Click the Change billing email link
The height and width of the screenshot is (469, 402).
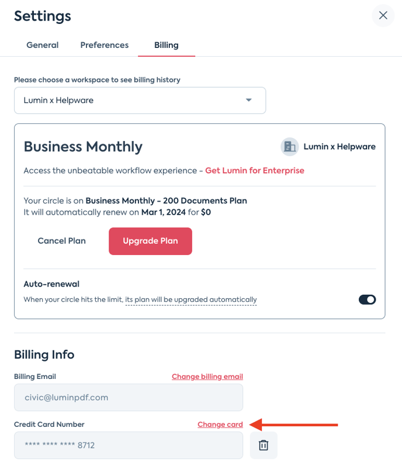click(207, 377)
